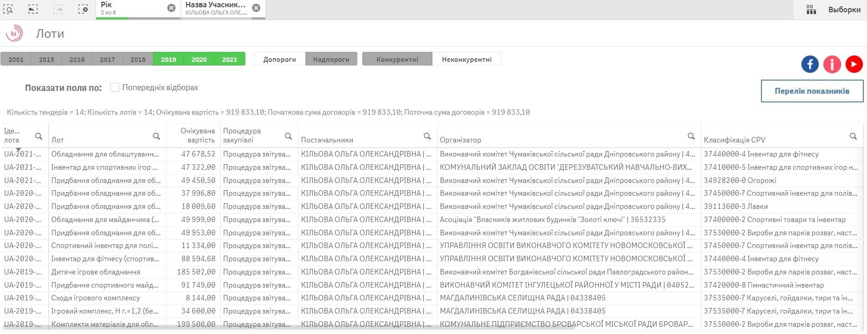The image size is (867, 334).
Task: Remove the Рік selection filter
Action: (171, 8)
